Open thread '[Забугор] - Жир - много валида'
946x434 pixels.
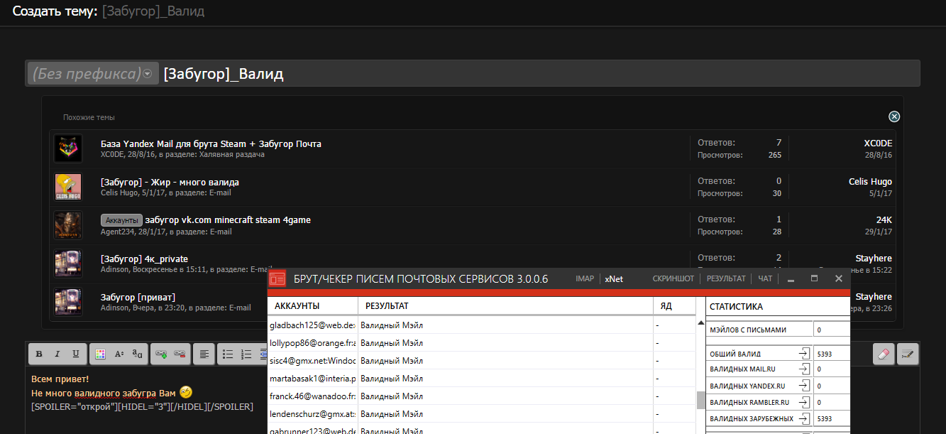[x=170, y=182]
